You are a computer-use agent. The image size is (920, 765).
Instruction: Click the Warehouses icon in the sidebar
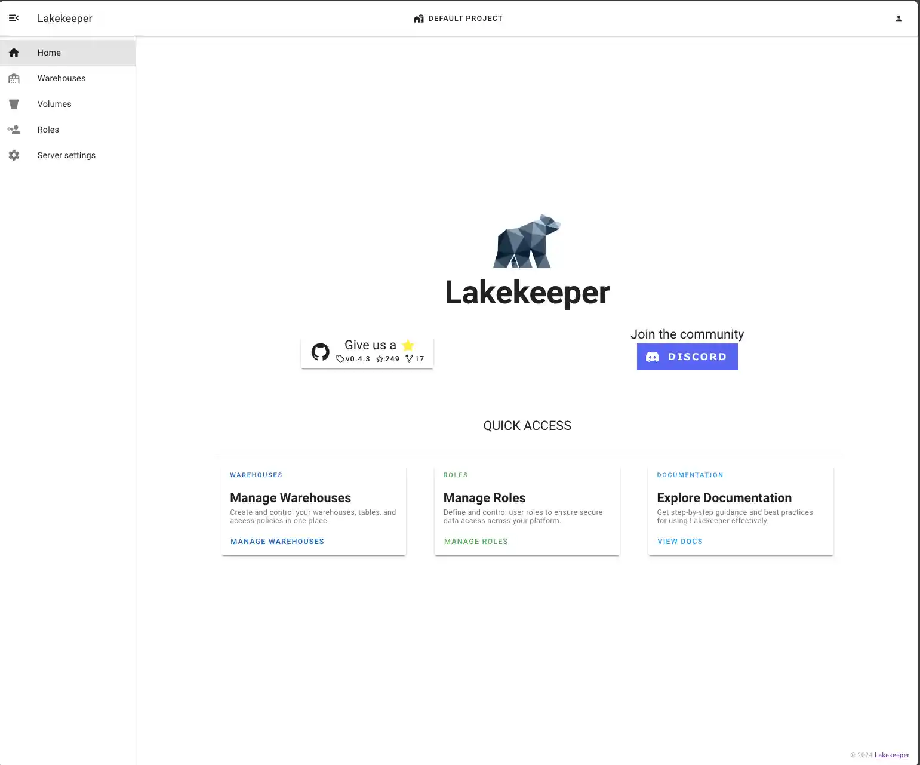(x=14, y=78)
